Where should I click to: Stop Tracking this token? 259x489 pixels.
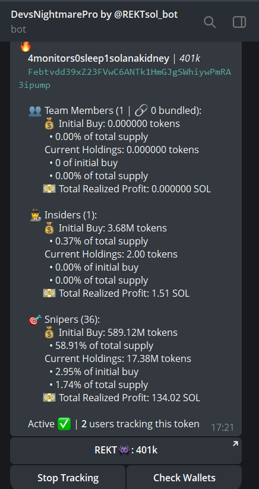[x=68, y=478]
